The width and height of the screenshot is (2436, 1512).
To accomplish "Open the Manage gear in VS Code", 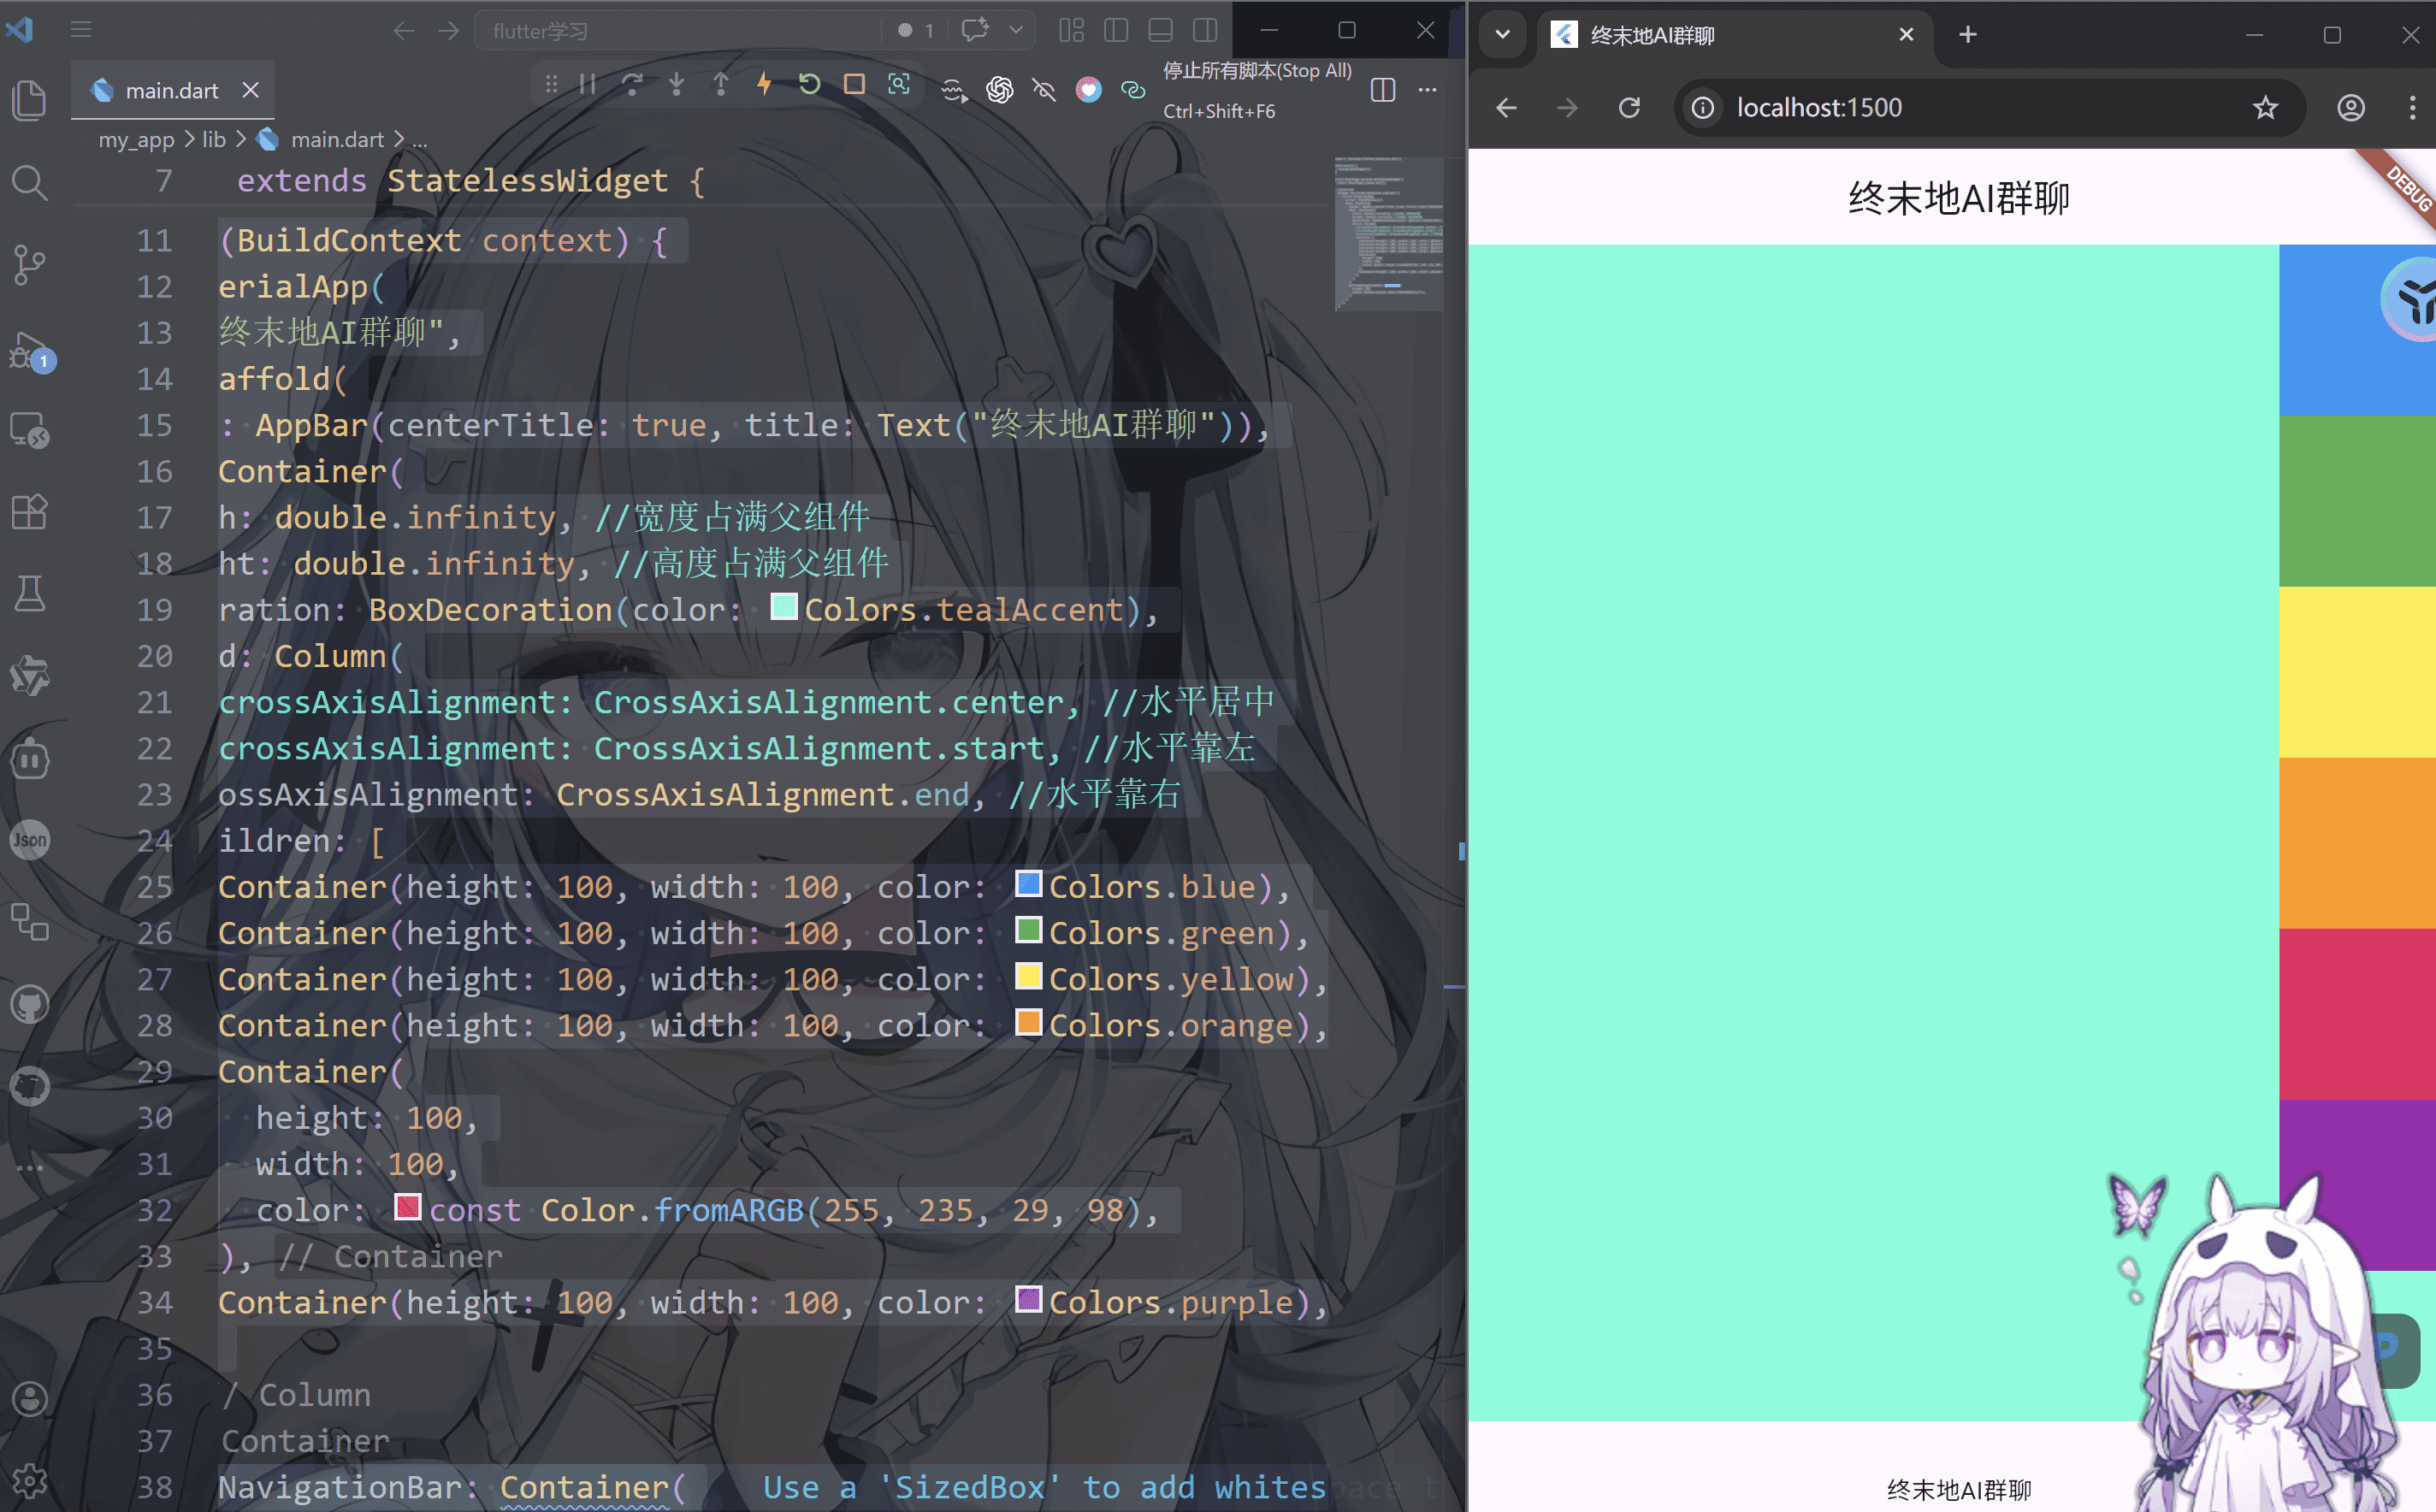I will 29,1481.
